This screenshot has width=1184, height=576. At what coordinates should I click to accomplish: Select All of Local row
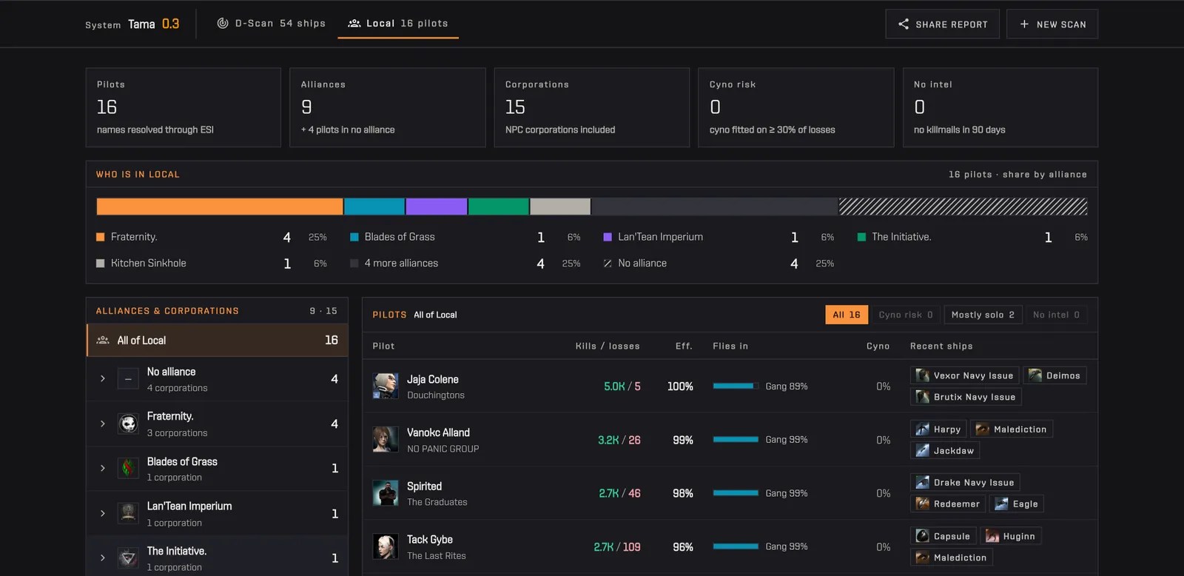coord(218,341)
